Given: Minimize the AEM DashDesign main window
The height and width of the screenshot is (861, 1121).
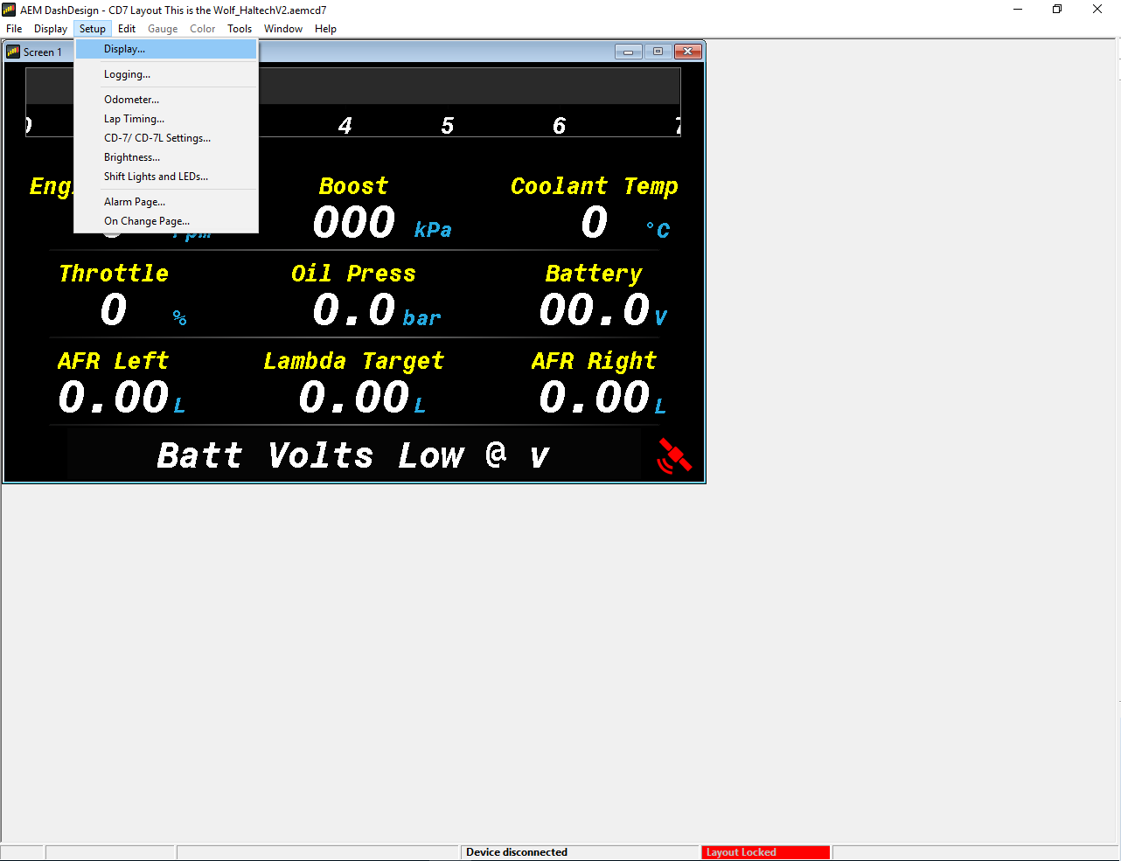Looking at the screenshot, I should click(x=1018, y=10).
